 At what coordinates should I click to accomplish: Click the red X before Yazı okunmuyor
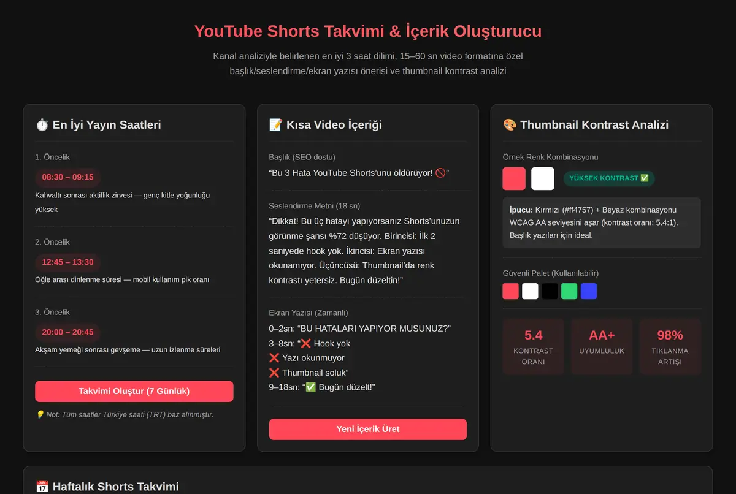point(274,358)
